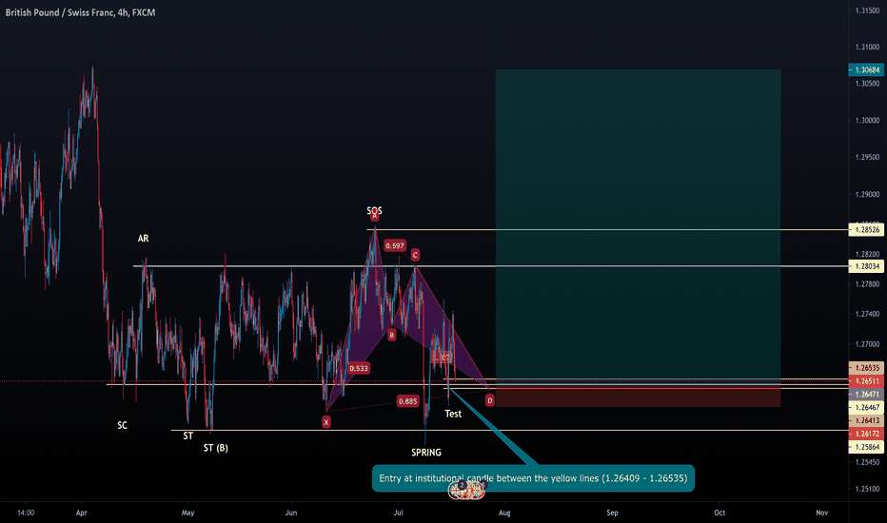Click the SOS annotation label

[374, 210]
